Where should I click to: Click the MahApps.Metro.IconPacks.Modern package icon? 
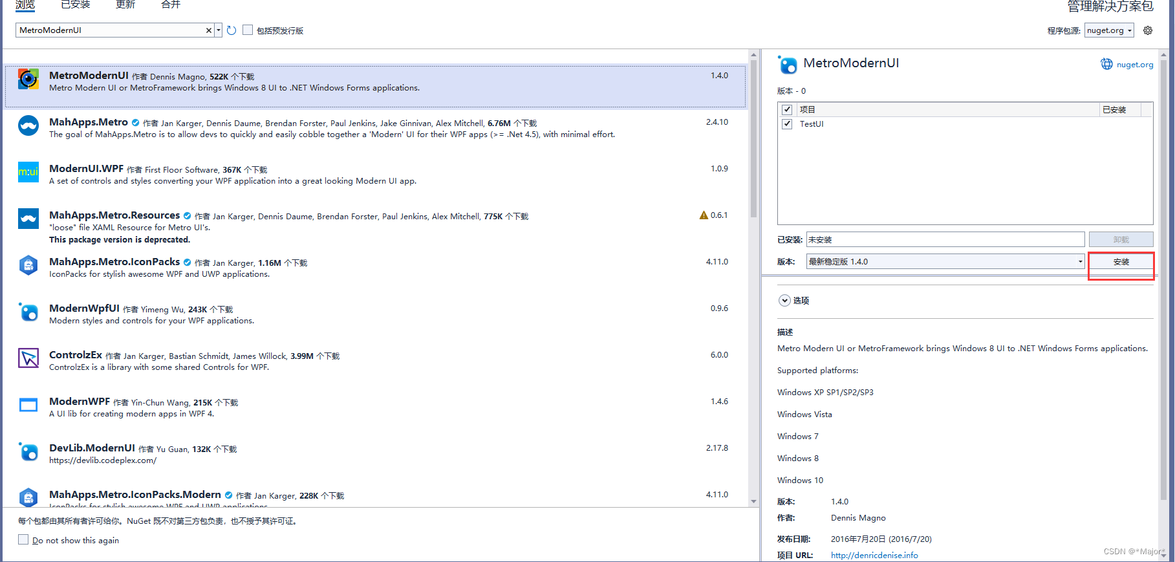28,497
